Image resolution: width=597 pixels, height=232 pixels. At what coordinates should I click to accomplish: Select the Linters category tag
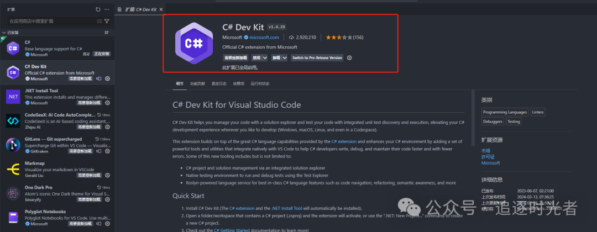pos(538,112)
